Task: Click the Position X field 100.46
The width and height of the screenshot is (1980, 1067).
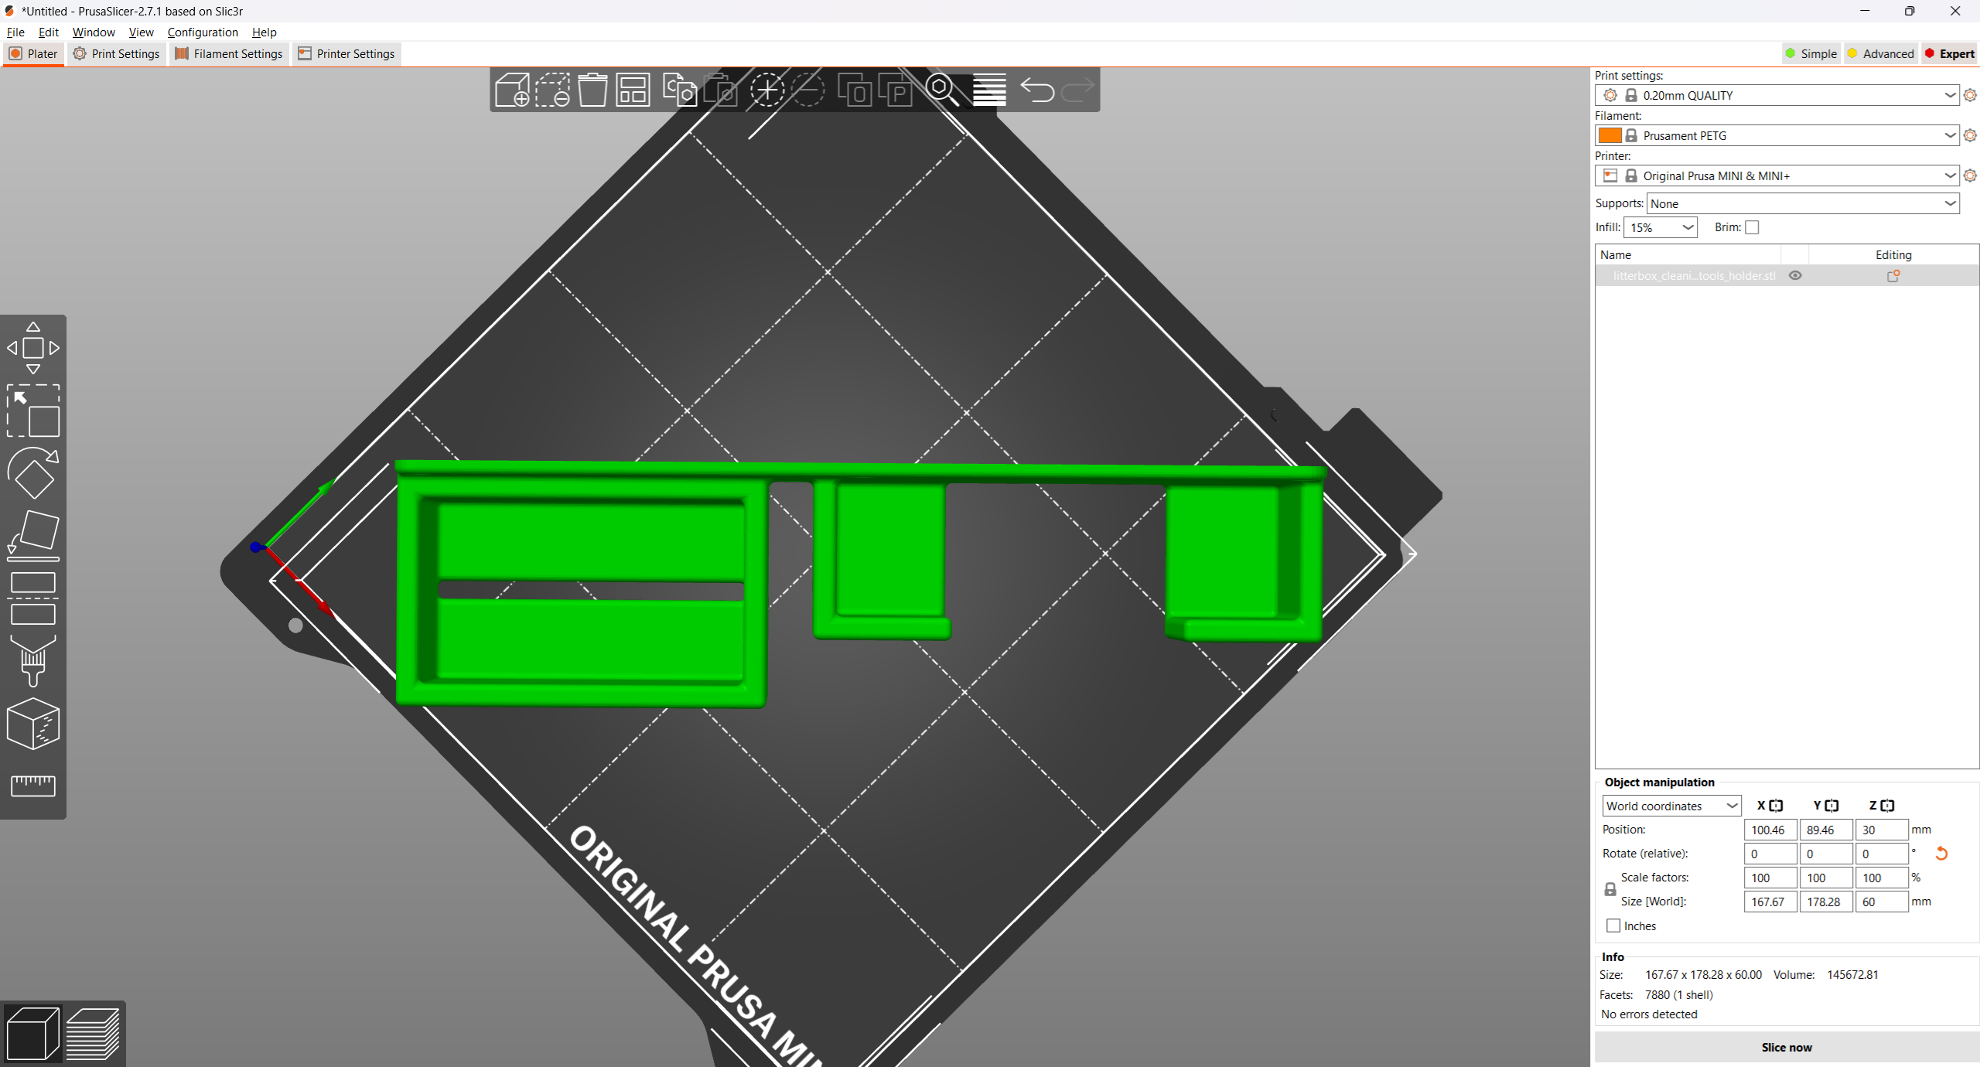Action: pyautogui.click(x=1770, y=830)
